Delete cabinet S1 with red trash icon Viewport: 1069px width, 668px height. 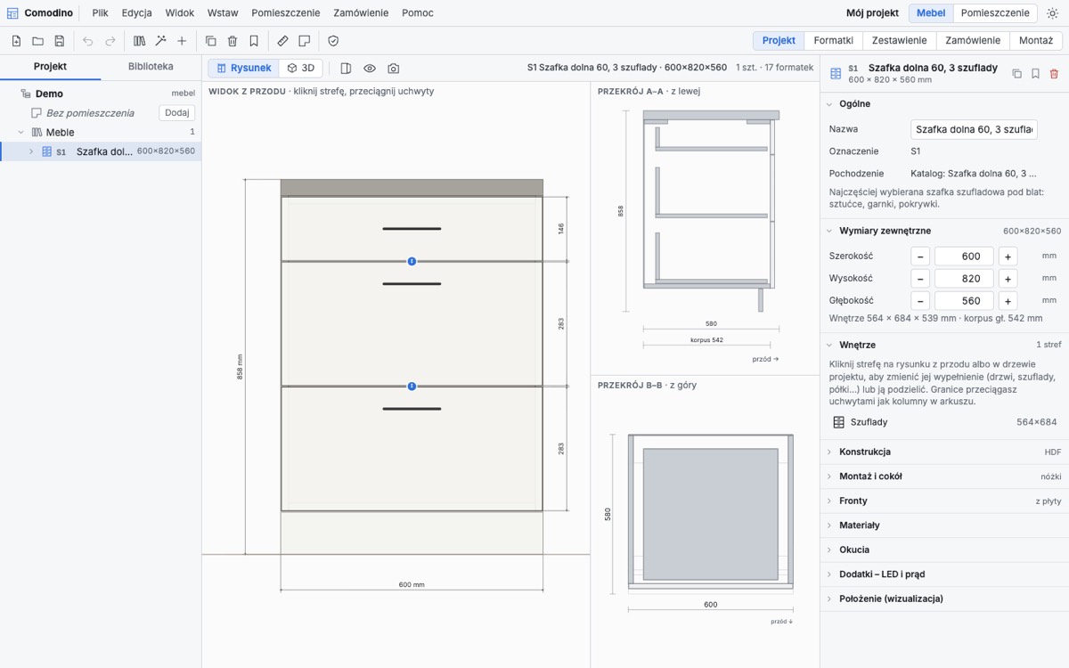pos(1054,74)
